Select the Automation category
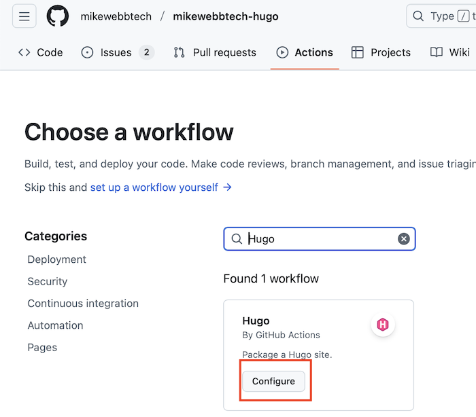 click(x=55, y=325)
